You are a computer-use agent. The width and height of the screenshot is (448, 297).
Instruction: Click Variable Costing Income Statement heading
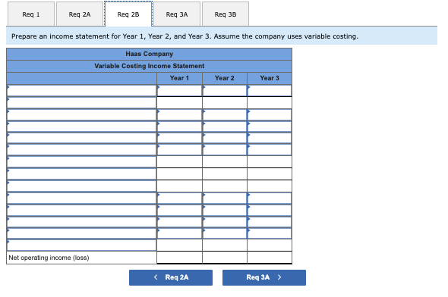149,66
